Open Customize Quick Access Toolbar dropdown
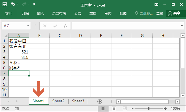 point(34,4)
